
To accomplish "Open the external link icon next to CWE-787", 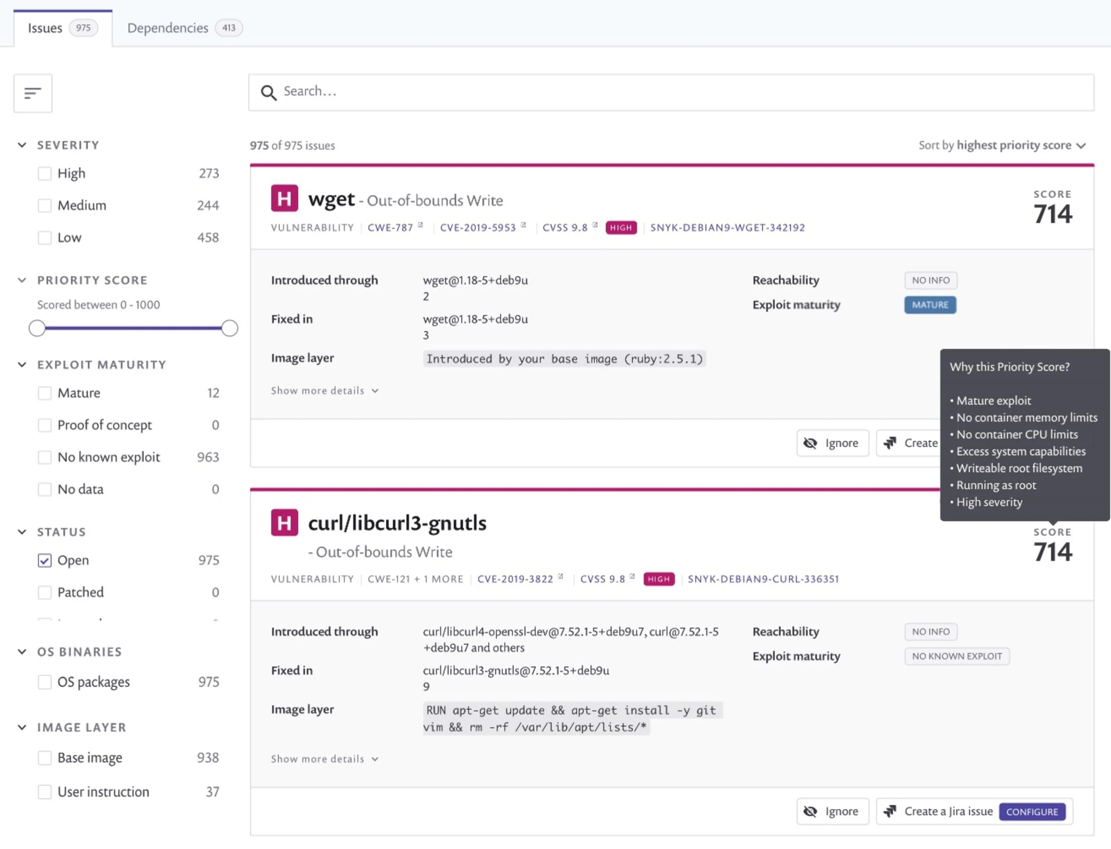I will (420, 224).
